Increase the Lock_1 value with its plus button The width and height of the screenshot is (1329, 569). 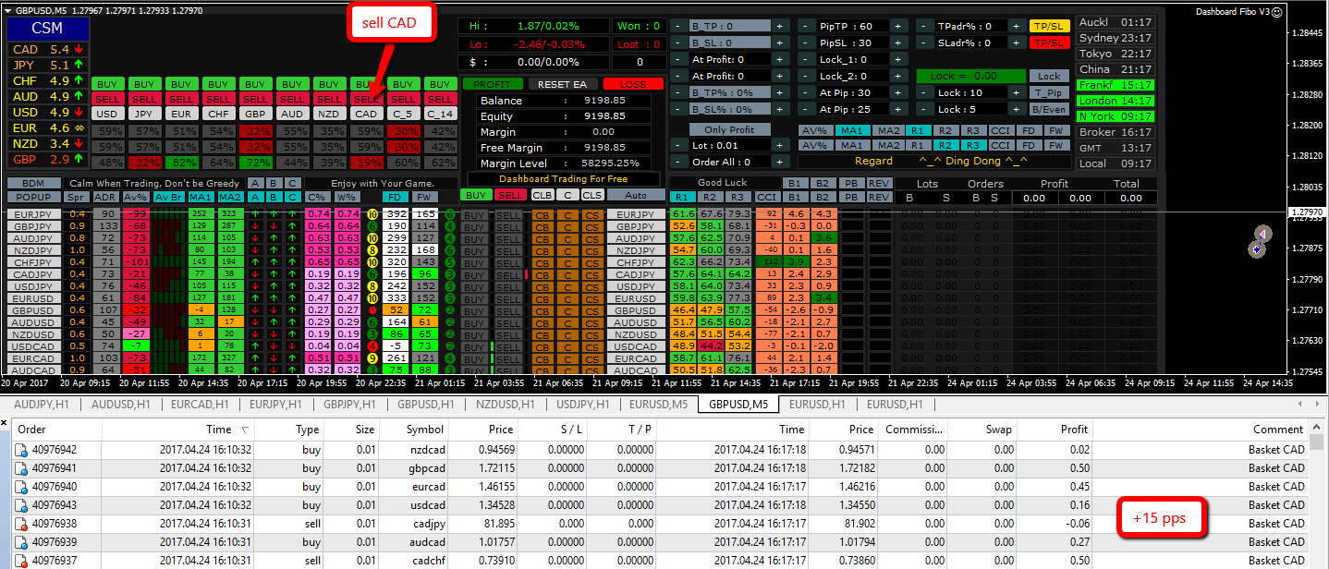click(x=898, y=59)
